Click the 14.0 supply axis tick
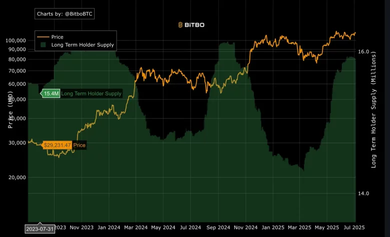The height and width of the screenshot is (237, 390). coord(363,194)
